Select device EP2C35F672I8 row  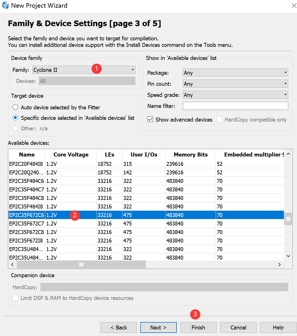pyautogui.click(x=146, y=241)
